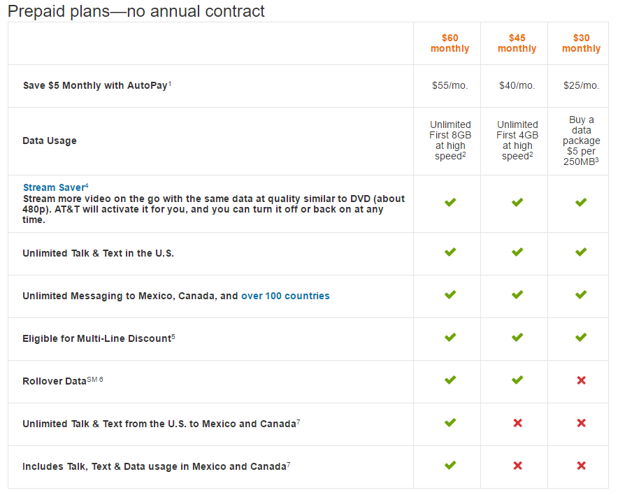Image resolution: width=618 pixels, height=495 pixels.
Task: Click Buy a data package cell
Action: click(581, 141)
